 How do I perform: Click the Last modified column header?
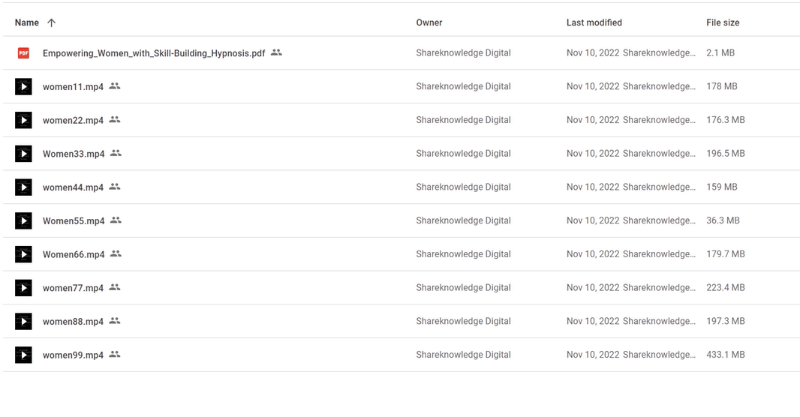click(594, 22)
